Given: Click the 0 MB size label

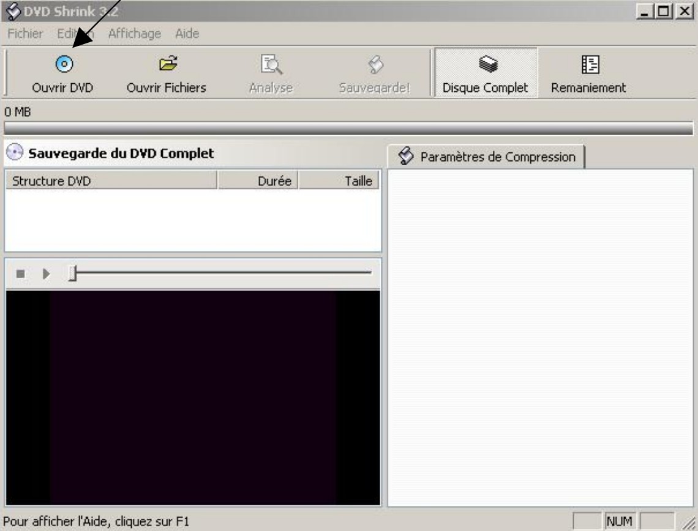Looking at the screenshot, I should (x=18, y=111).
